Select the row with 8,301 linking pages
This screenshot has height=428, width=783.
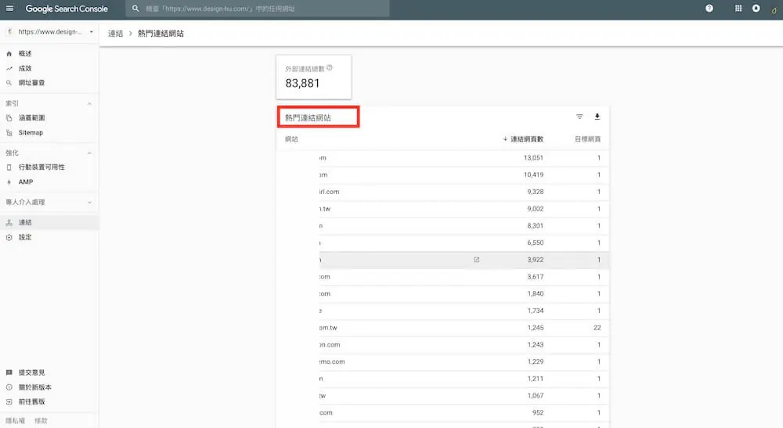pos(443,225)
